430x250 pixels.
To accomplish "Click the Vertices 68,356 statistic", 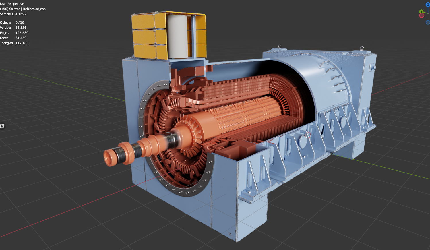I will [x=13, y=28].
